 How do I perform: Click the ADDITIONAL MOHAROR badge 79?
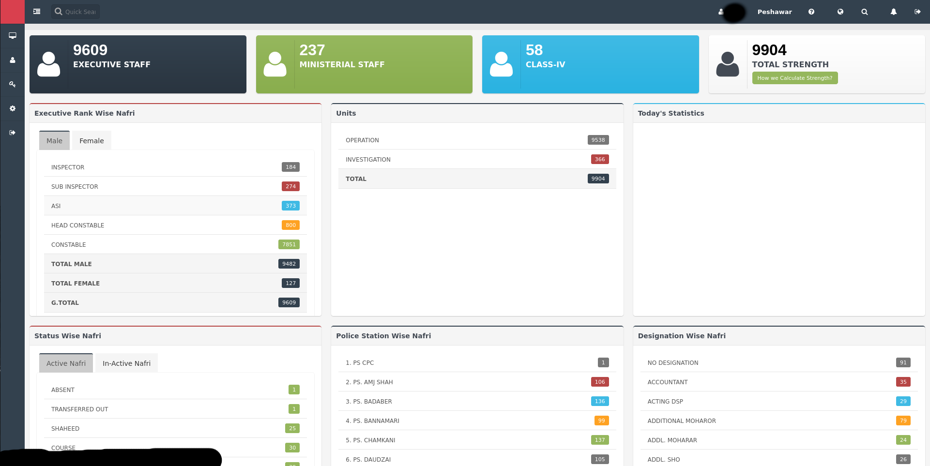coord(903,421)
